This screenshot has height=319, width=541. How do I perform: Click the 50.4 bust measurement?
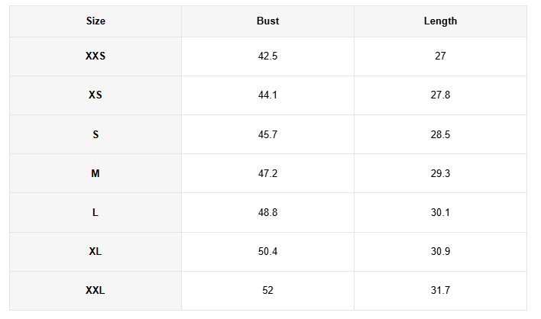[267, 252]
